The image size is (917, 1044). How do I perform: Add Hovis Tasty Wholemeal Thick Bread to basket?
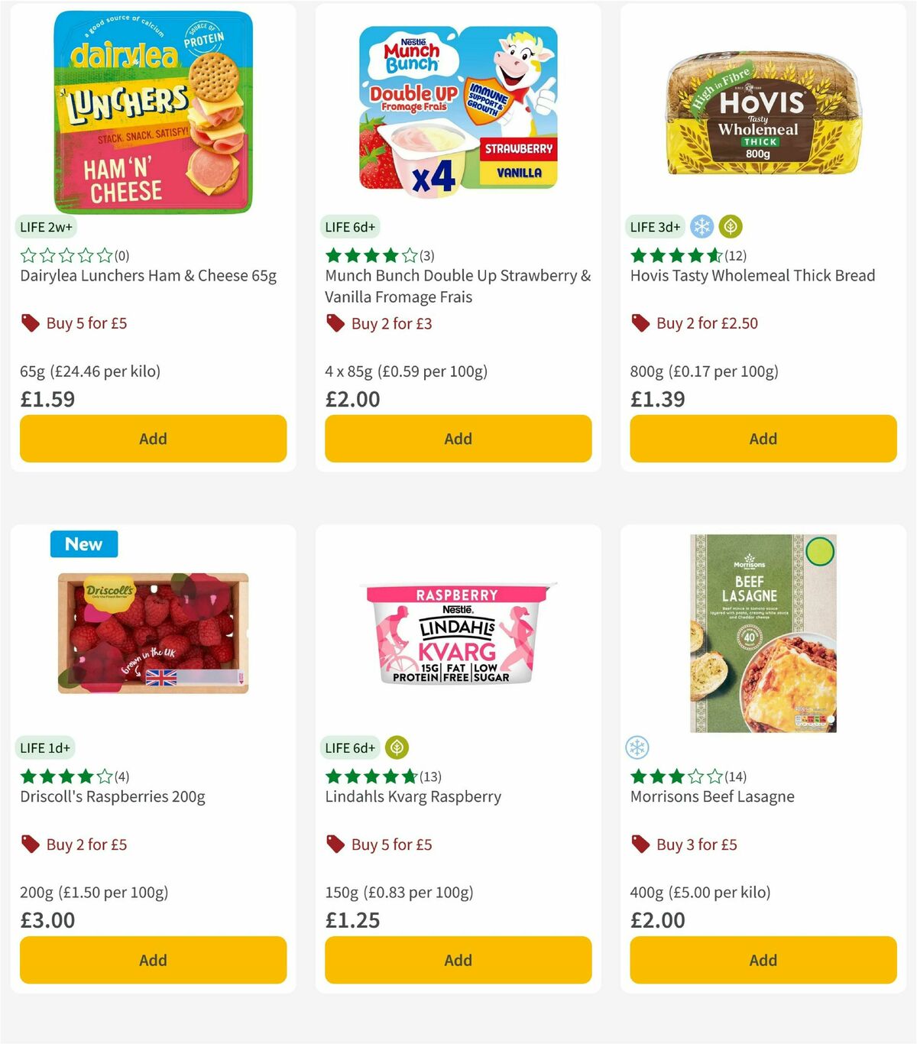pyautogui.click(x=763, y=439)
